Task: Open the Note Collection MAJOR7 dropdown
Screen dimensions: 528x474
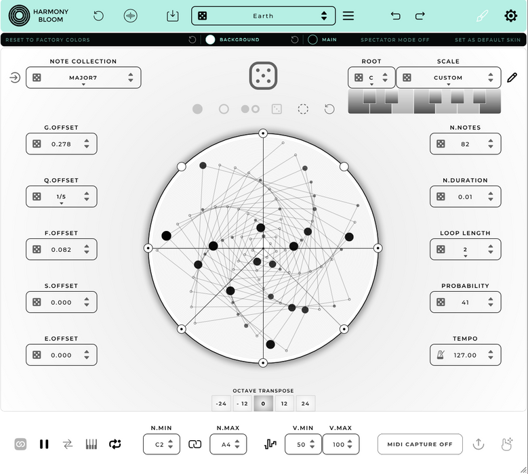Action: click(83, 78)
